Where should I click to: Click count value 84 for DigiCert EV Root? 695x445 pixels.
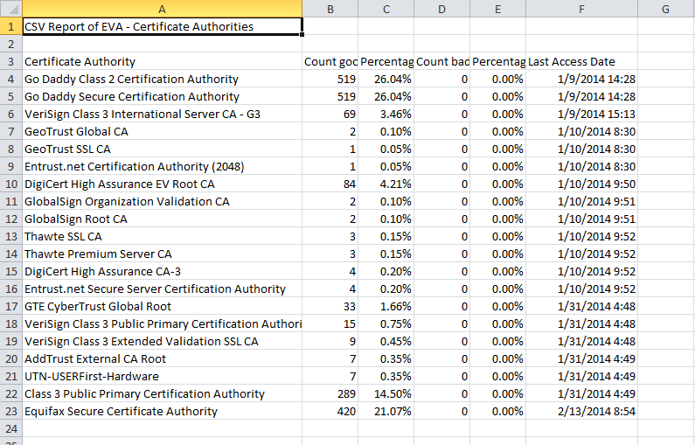click(330, 184)
